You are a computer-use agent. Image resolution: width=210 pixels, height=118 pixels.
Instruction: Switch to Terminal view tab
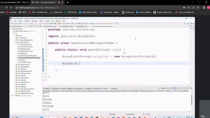96,88
